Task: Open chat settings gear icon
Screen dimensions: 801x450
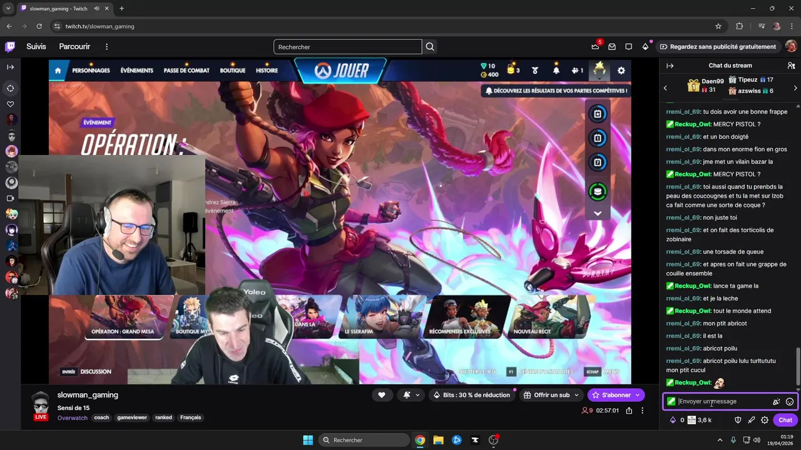Action: click(765, 420)
